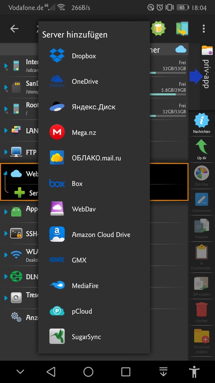This screenshot has width=215, height=383.
Task: Expand the Internal storage /sdcard row
Action: click(6, 66)
